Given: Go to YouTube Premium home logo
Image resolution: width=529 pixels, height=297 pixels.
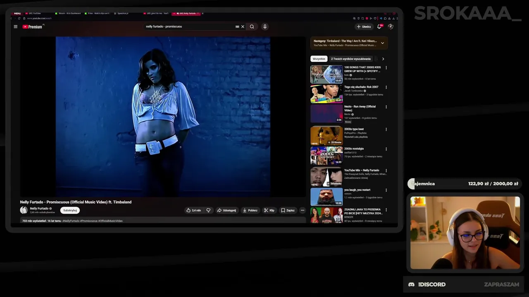Looking at the screenshot, I should point(33,26).
